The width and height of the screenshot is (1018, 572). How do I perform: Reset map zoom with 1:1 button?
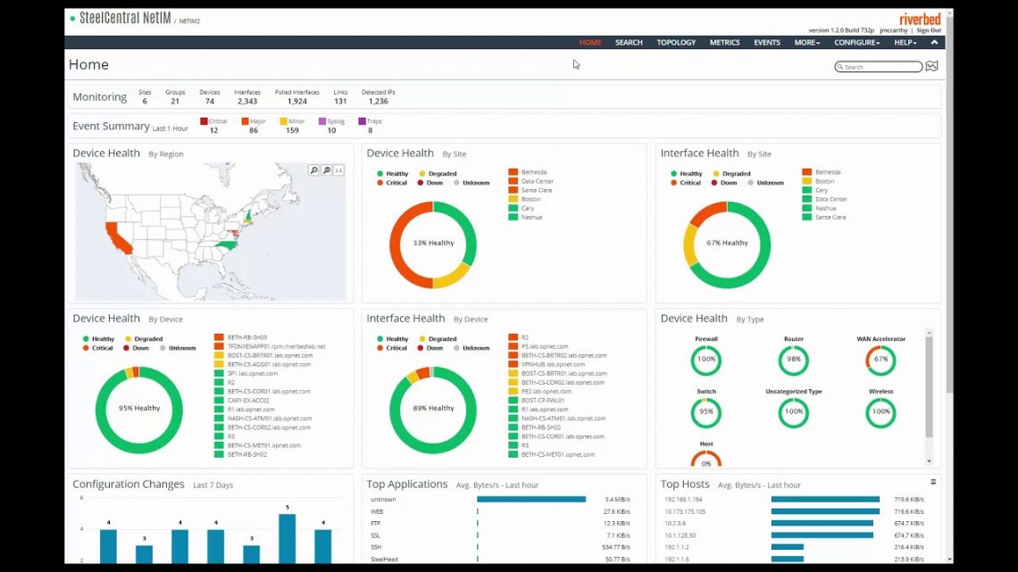coord(339,170)
